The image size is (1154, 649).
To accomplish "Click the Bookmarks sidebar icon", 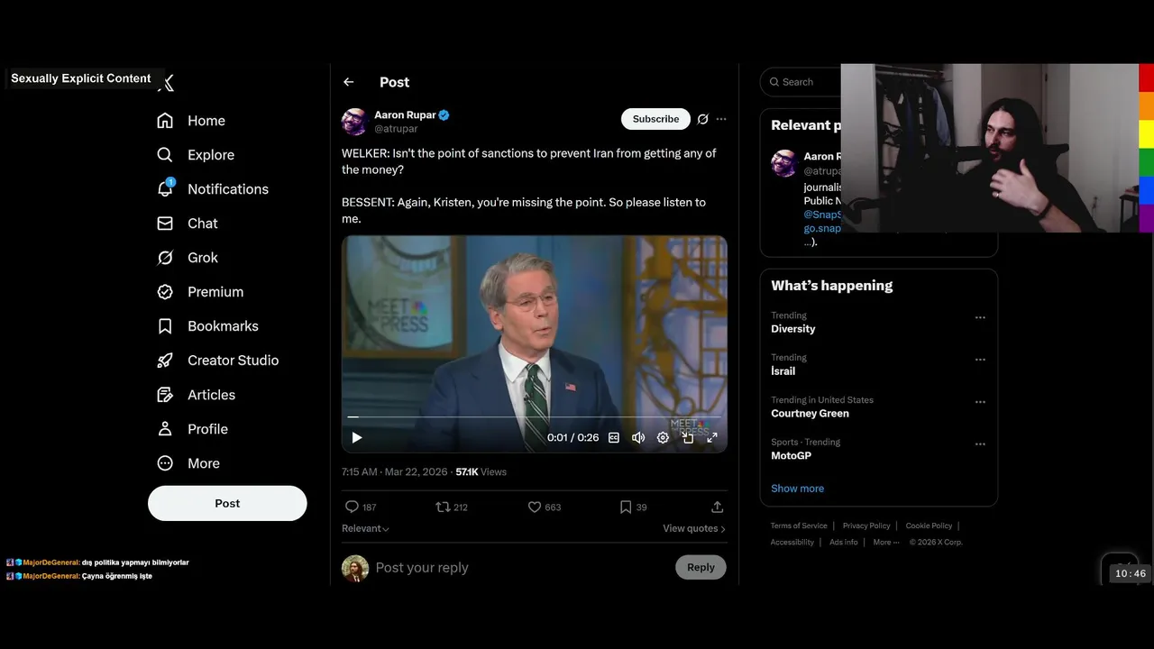I will tap(165, 326).
